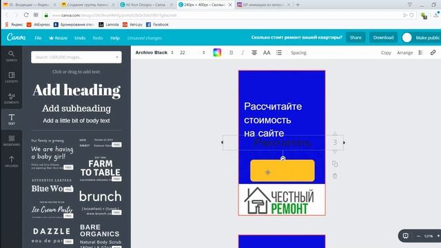Image resolution: width=441 pixels, height=248 pixels.
Task: Click the rotate handle on the text box
Action: [x=283, y=158]
